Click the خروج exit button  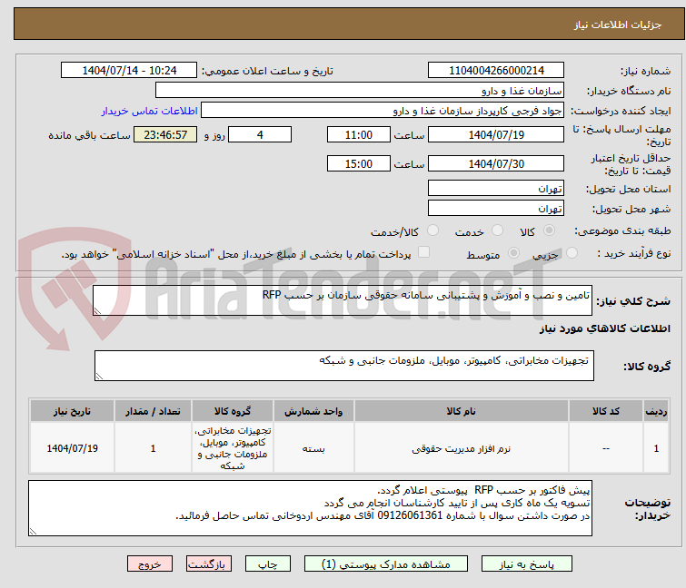coord(150,564)
